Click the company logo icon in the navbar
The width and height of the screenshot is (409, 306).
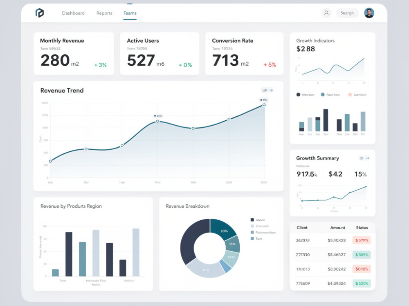coord(40,13)
